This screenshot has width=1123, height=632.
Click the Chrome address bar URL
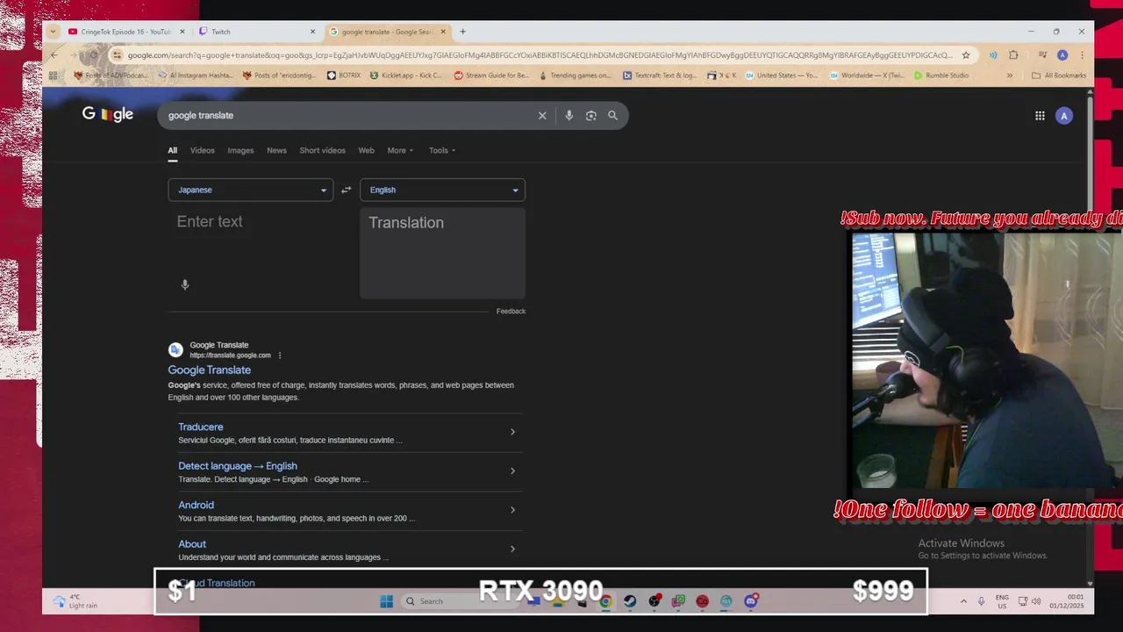point(540,55)
